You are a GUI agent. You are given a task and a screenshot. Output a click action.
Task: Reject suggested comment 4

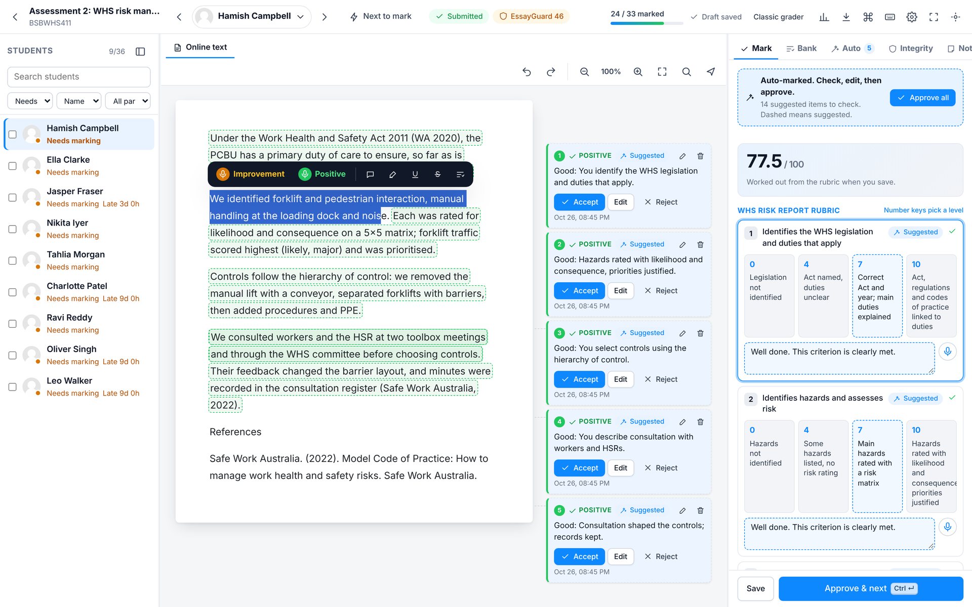tap(661, 468)
